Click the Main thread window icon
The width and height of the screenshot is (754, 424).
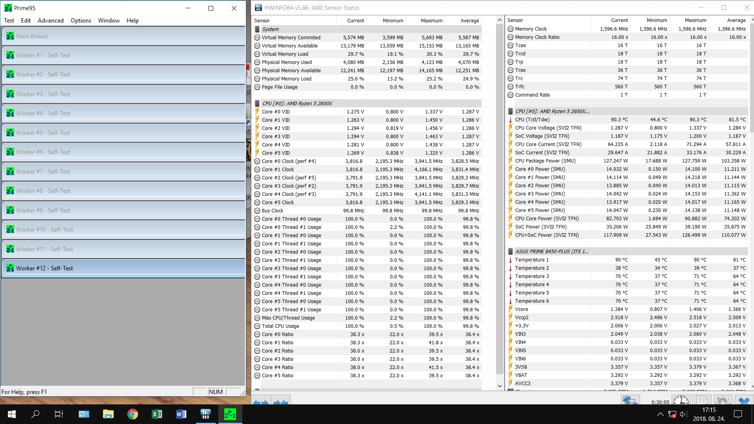[x=10, y=36]
